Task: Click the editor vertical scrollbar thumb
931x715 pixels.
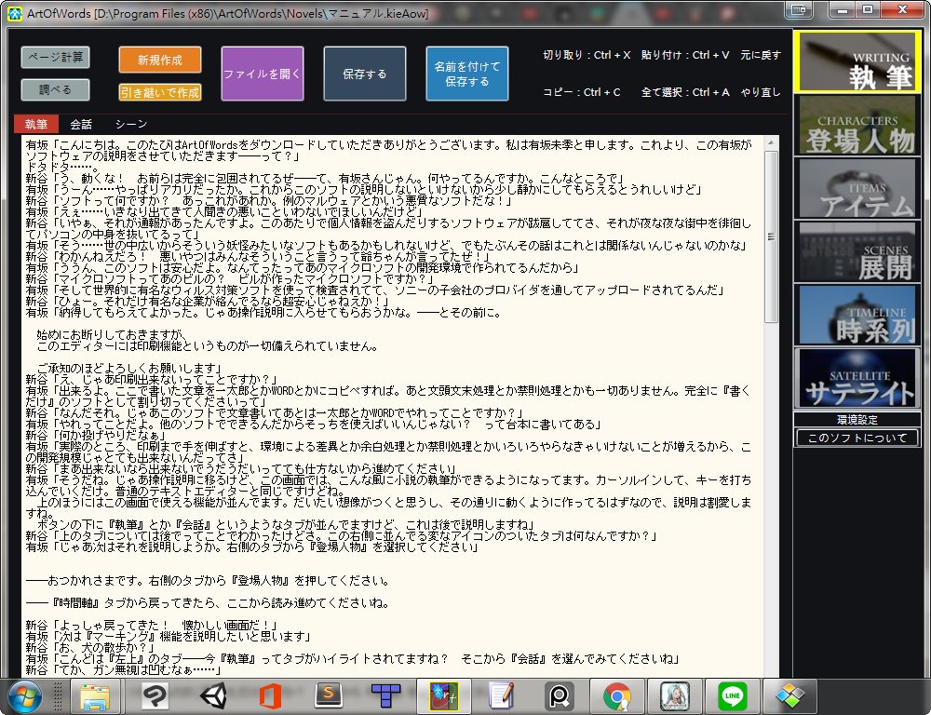Action: pos(771,236)
